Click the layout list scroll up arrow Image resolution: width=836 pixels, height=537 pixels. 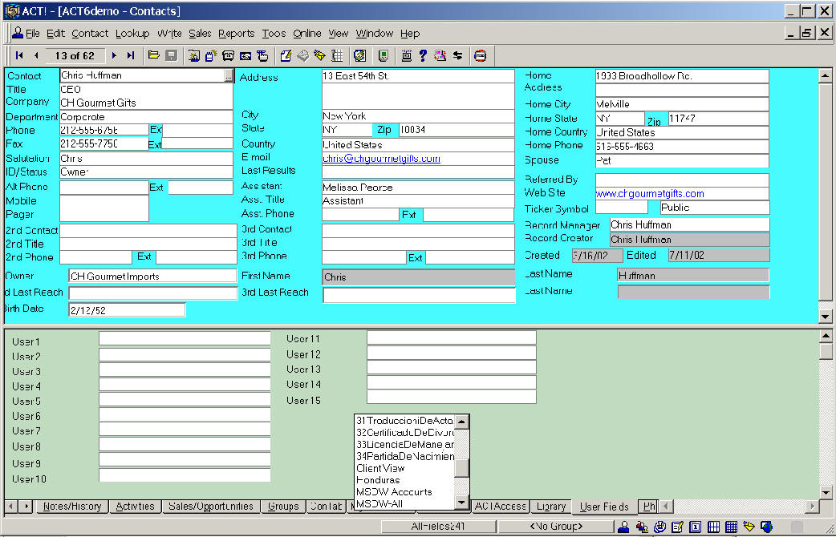pyautogui.click(x=461, y=422)
